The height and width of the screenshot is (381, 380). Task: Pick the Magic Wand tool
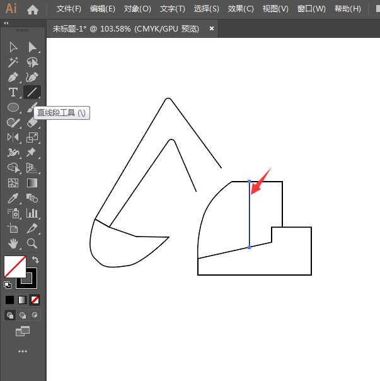pos(13,62)
